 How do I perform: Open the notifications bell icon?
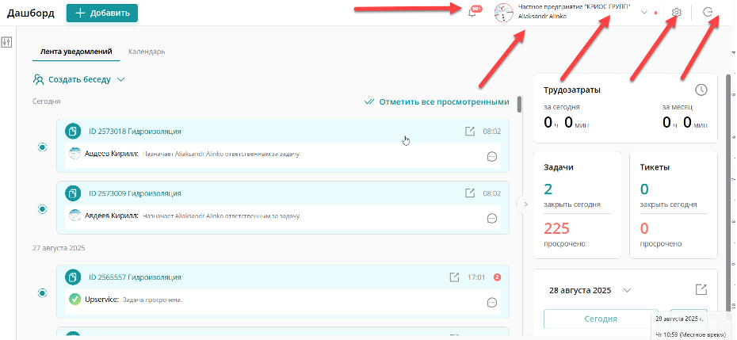coord(473,13)
